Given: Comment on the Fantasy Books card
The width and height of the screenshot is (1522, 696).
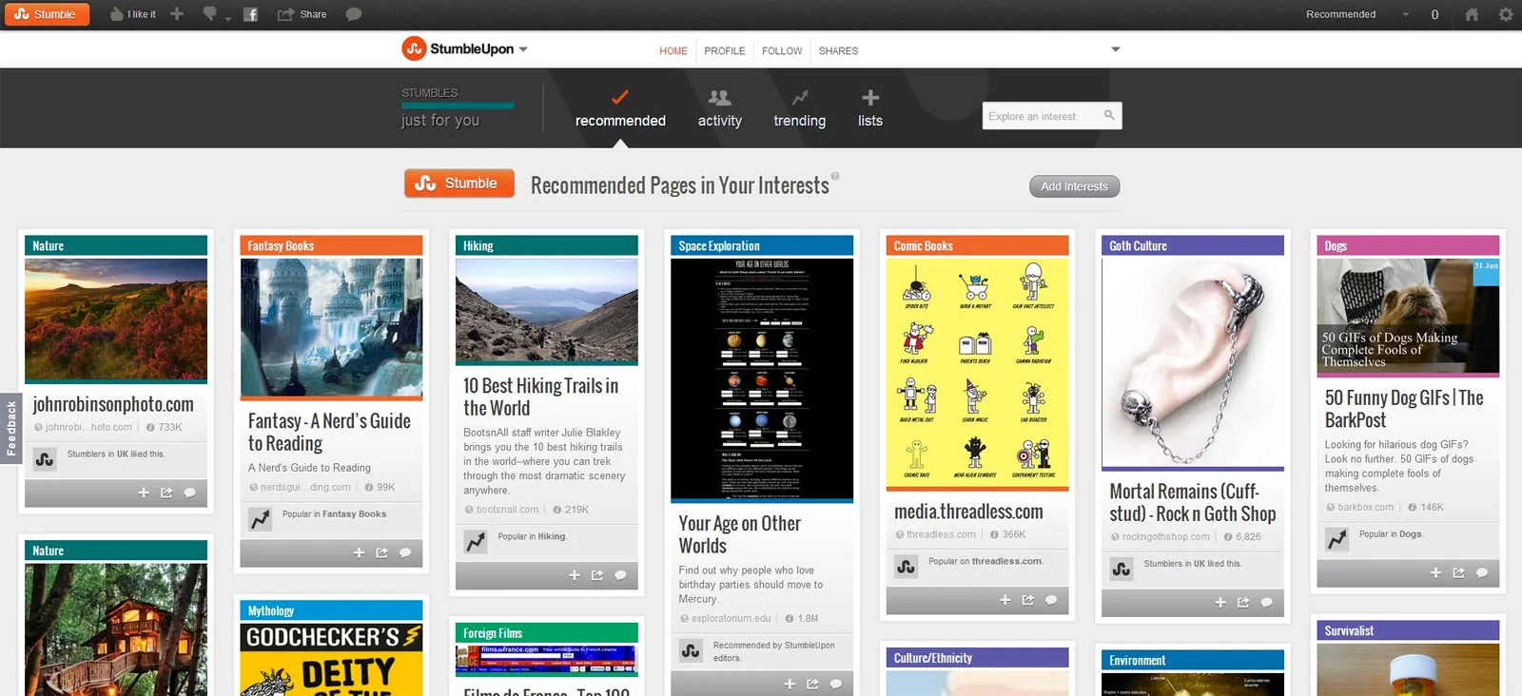Looking at the screenshot, I should [404, 552].
